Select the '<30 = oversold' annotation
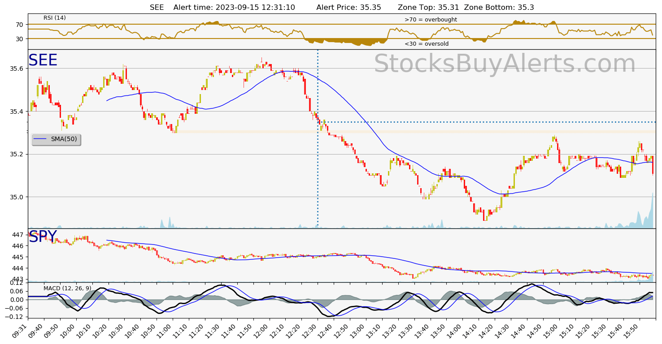The width and height of the screenshot is (662, 344). 427,44
